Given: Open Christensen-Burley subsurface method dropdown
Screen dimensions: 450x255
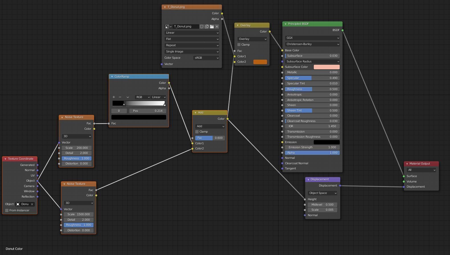Looking at the screenshot, I should 312,44.
